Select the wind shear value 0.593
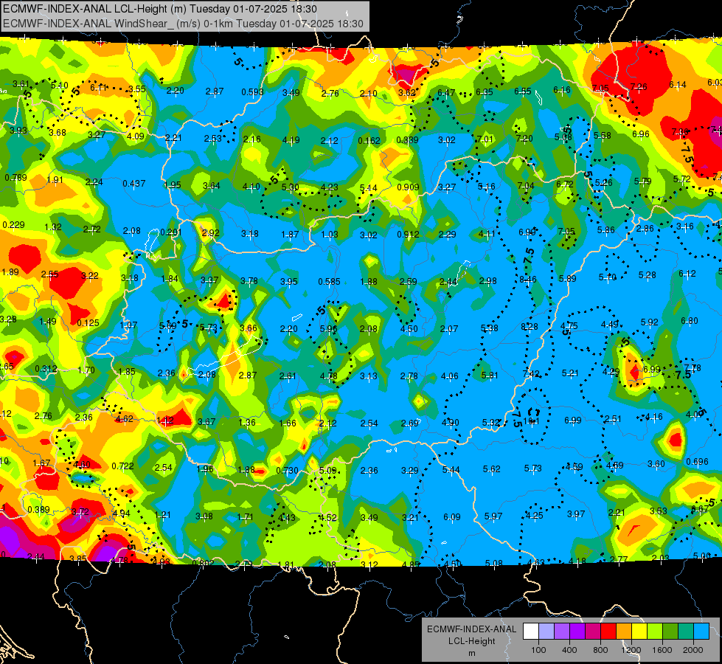 point(253,92)
